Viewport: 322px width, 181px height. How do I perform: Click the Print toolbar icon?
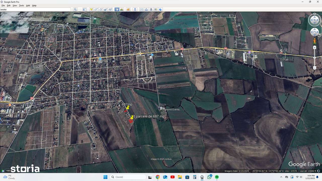click(146, 10)
